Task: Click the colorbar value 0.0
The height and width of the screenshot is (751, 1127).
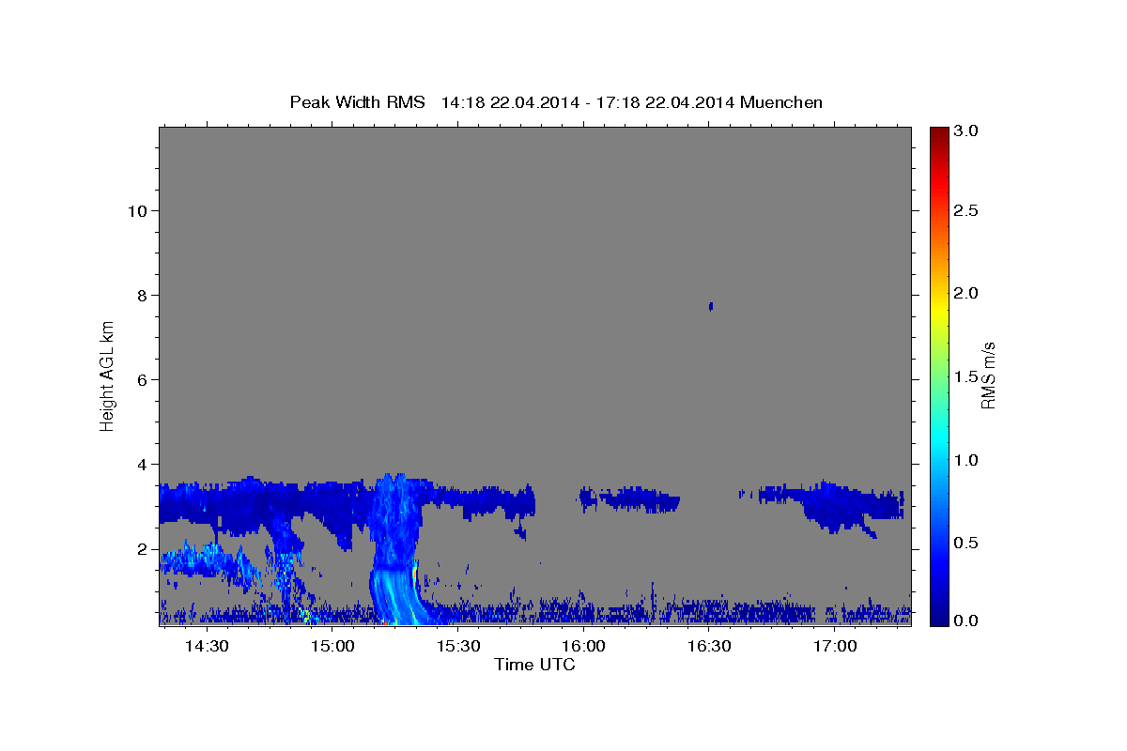Action: click(965, 621)
